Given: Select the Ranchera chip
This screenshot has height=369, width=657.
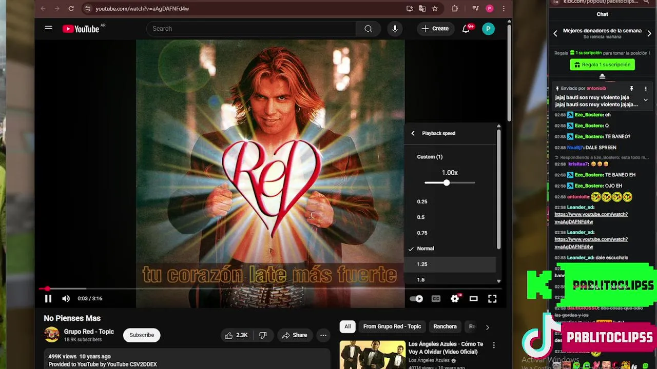Looking at the screenshot, I should point(445,326).
